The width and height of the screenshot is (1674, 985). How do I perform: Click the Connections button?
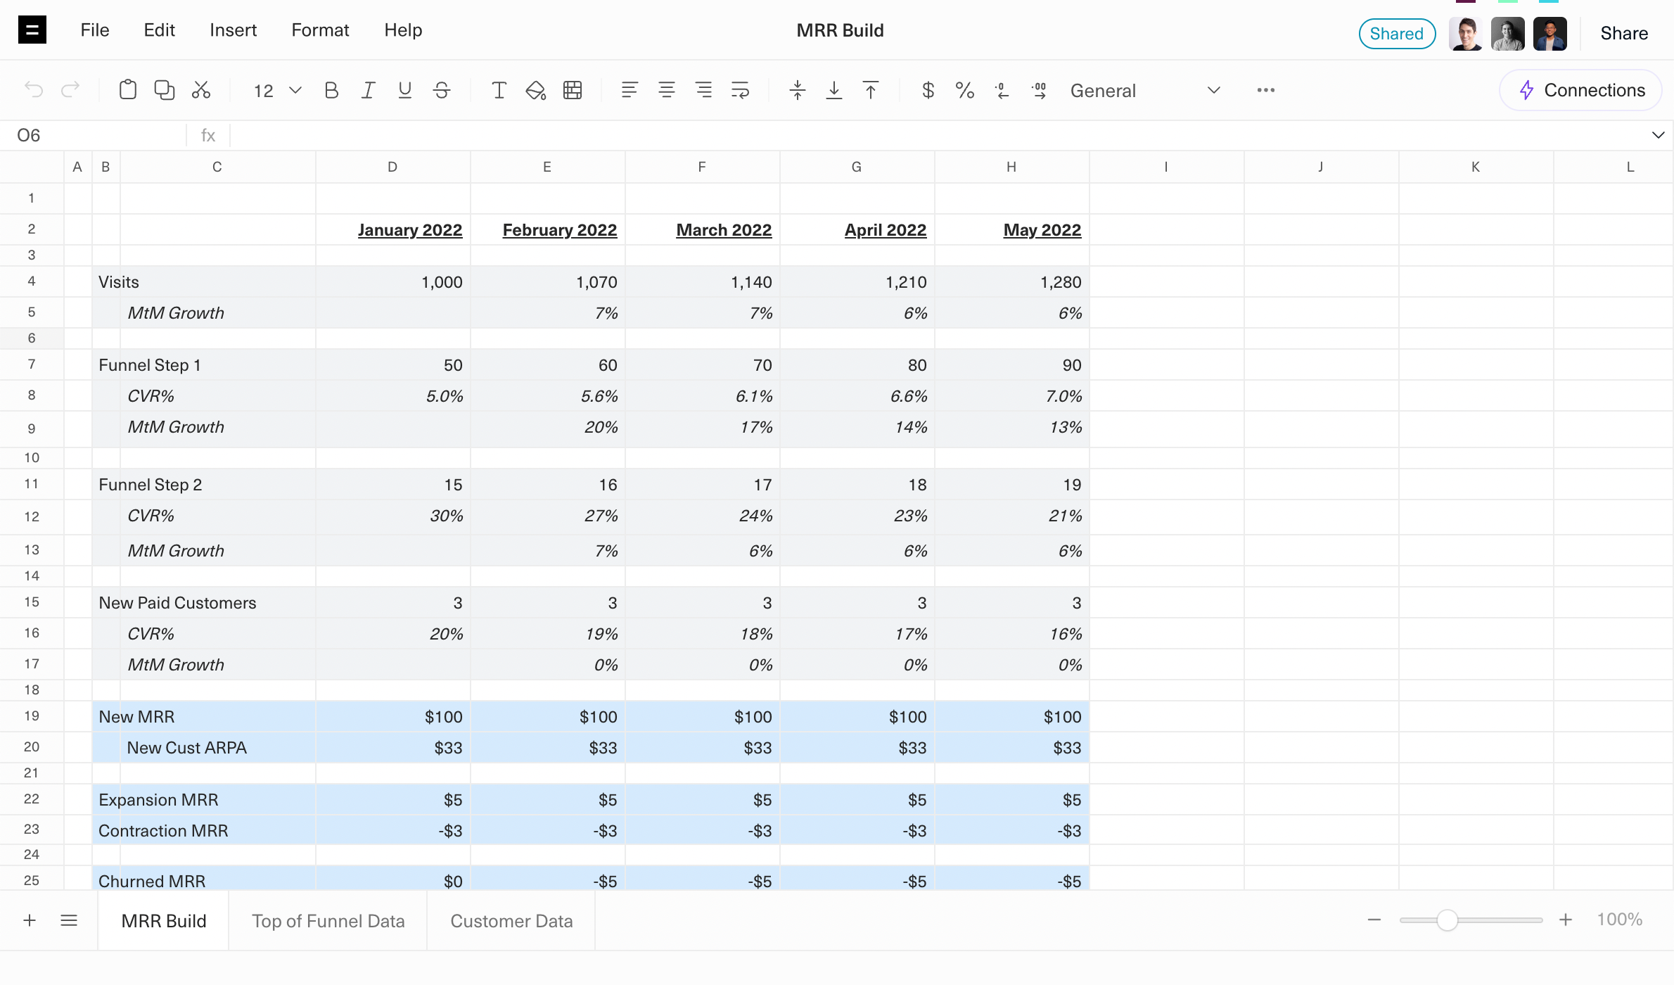pyautogui.click(x=1581, y=90)
